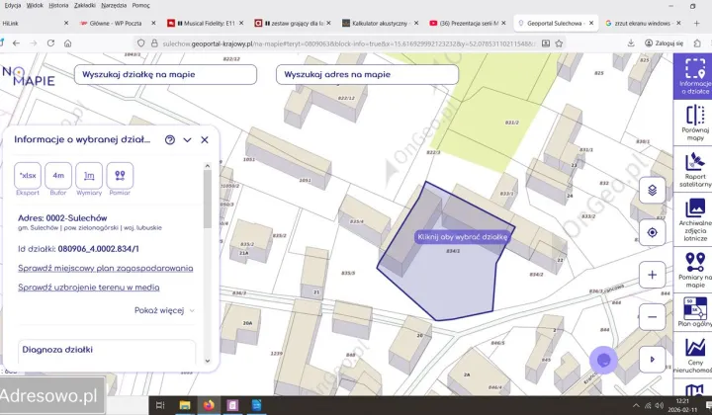Select the Wymiary dimensions tool

tap(89, 175)
